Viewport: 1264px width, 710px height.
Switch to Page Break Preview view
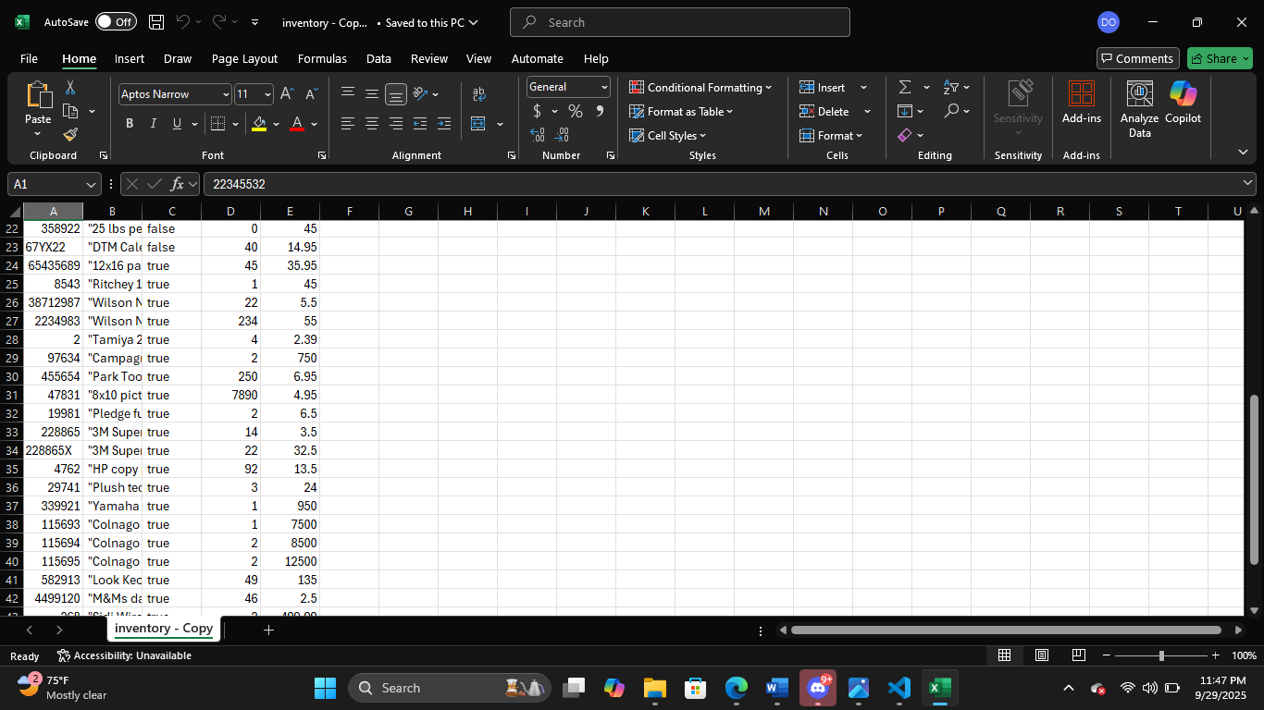tap(1078, 655)
